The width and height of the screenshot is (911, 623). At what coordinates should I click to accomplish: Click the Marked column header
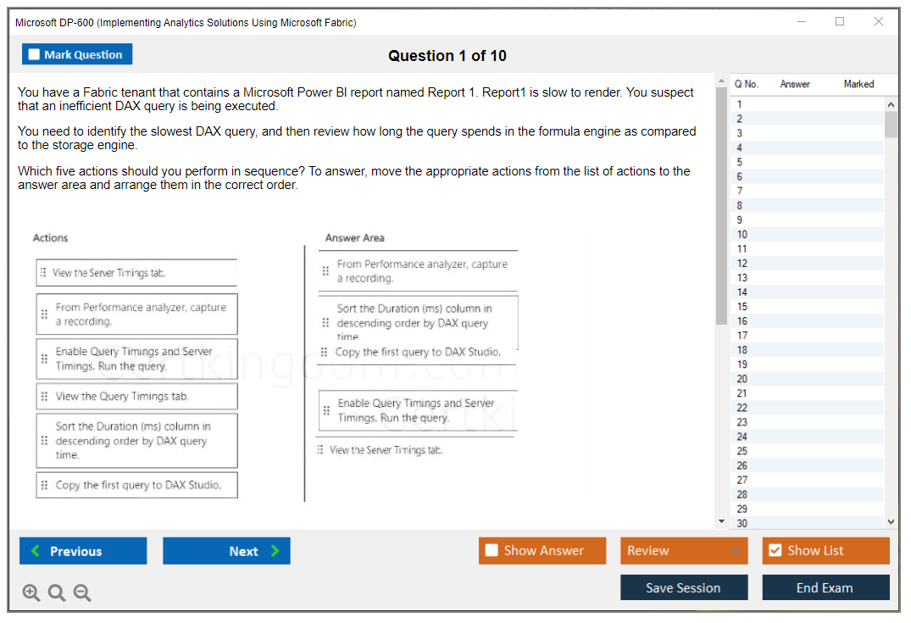[x=858, y=84]
